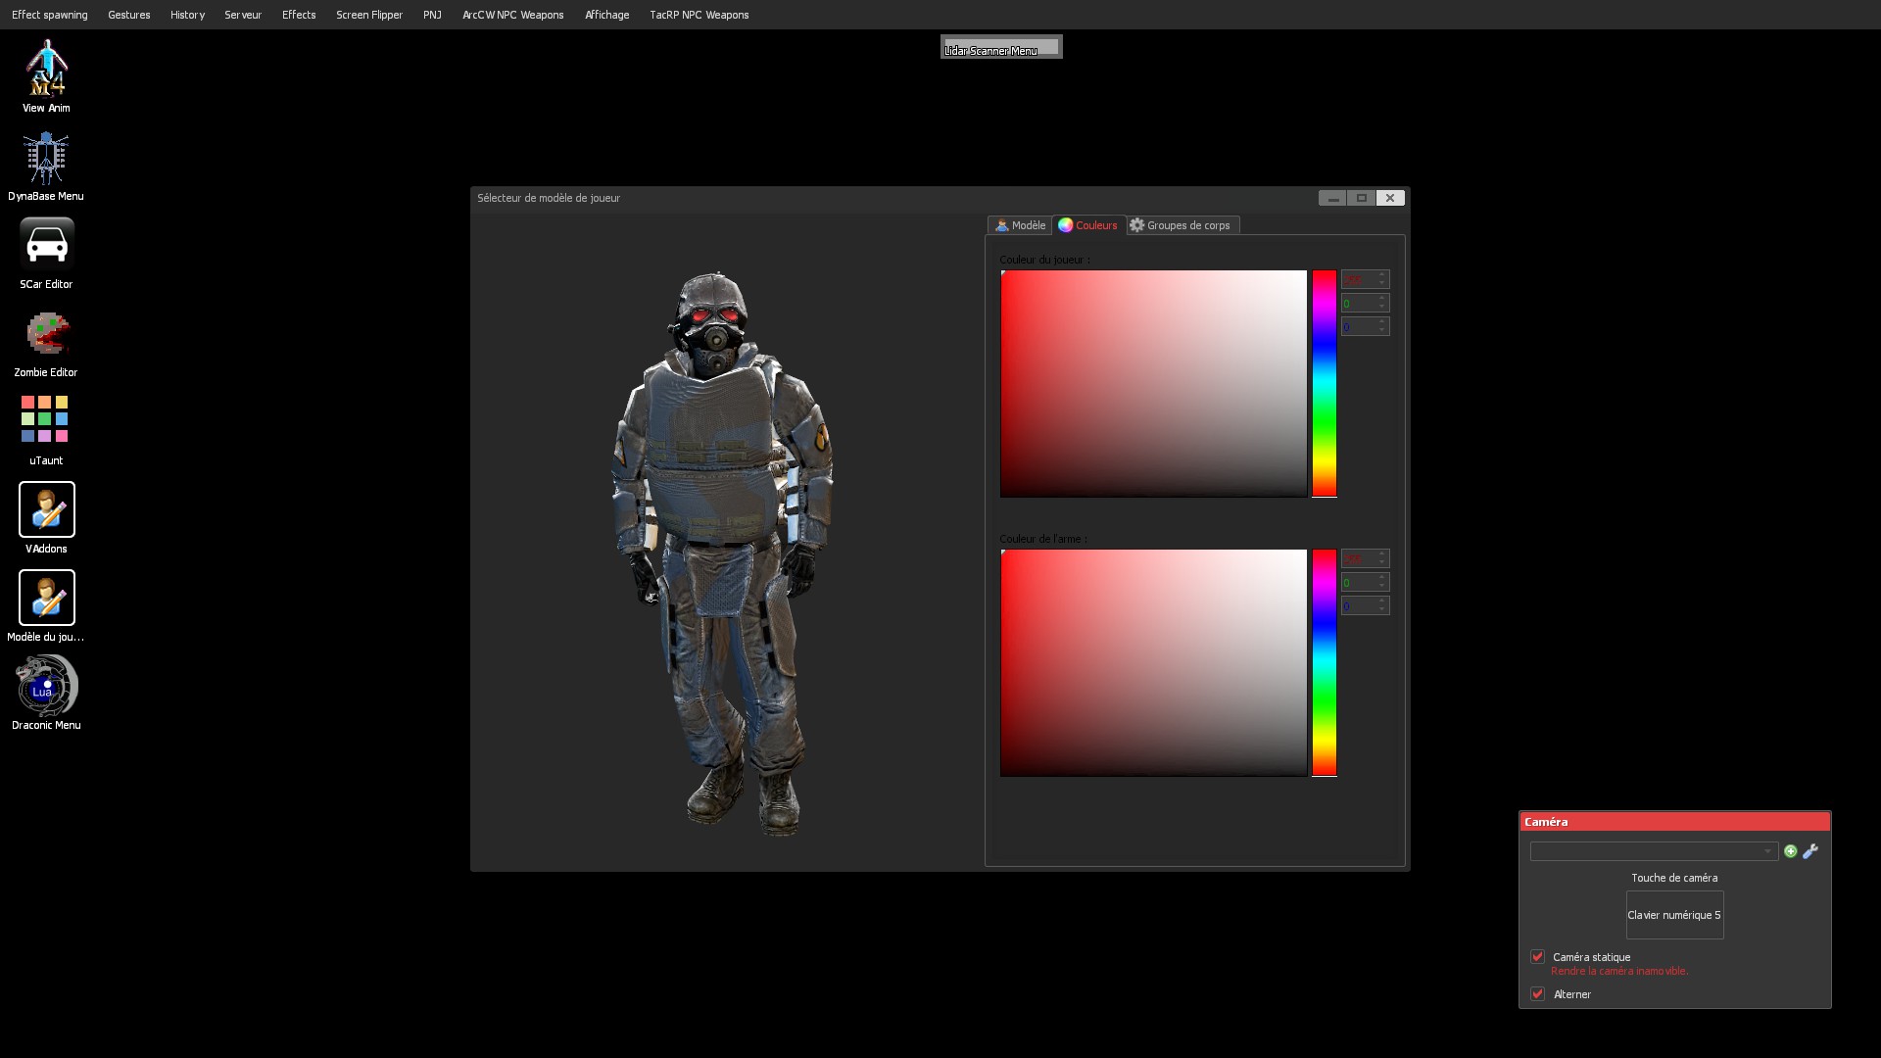Switch to the Modèle tab
The image size is (1881, 1058).
[1020, 225]
